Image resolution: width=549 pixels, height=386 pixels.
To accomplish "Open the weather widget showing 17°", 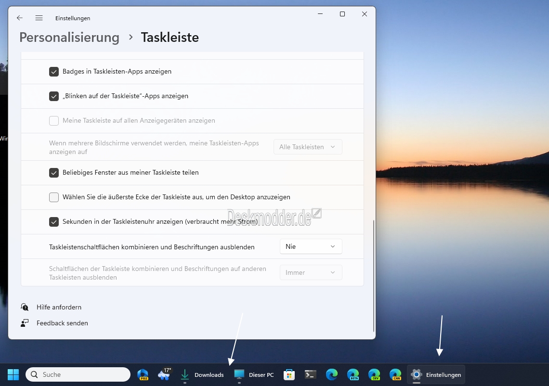I will [x=165, y=374].
